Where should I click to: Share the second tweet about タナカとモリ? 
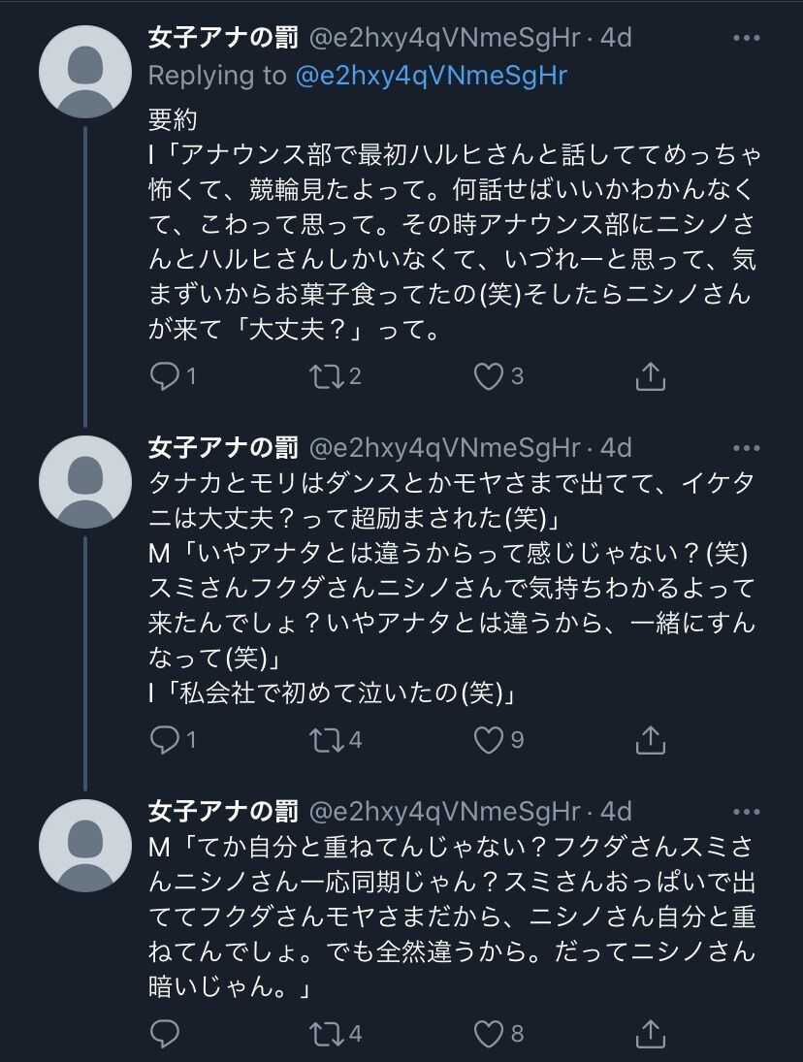(651, 741)
